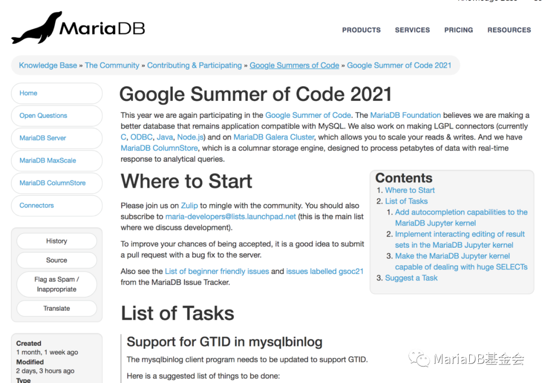Open 'Google Summers of Code' breadcrumb link

pyautogui.click(x=294, y=65)
